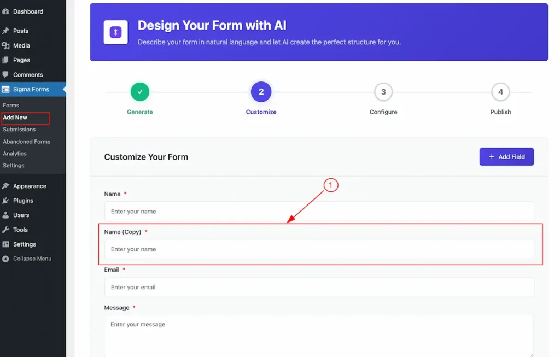This screenshot has width=560, height=357.
Task: Click the Comments speech bubble icon
Action: [x=5, y=74]
